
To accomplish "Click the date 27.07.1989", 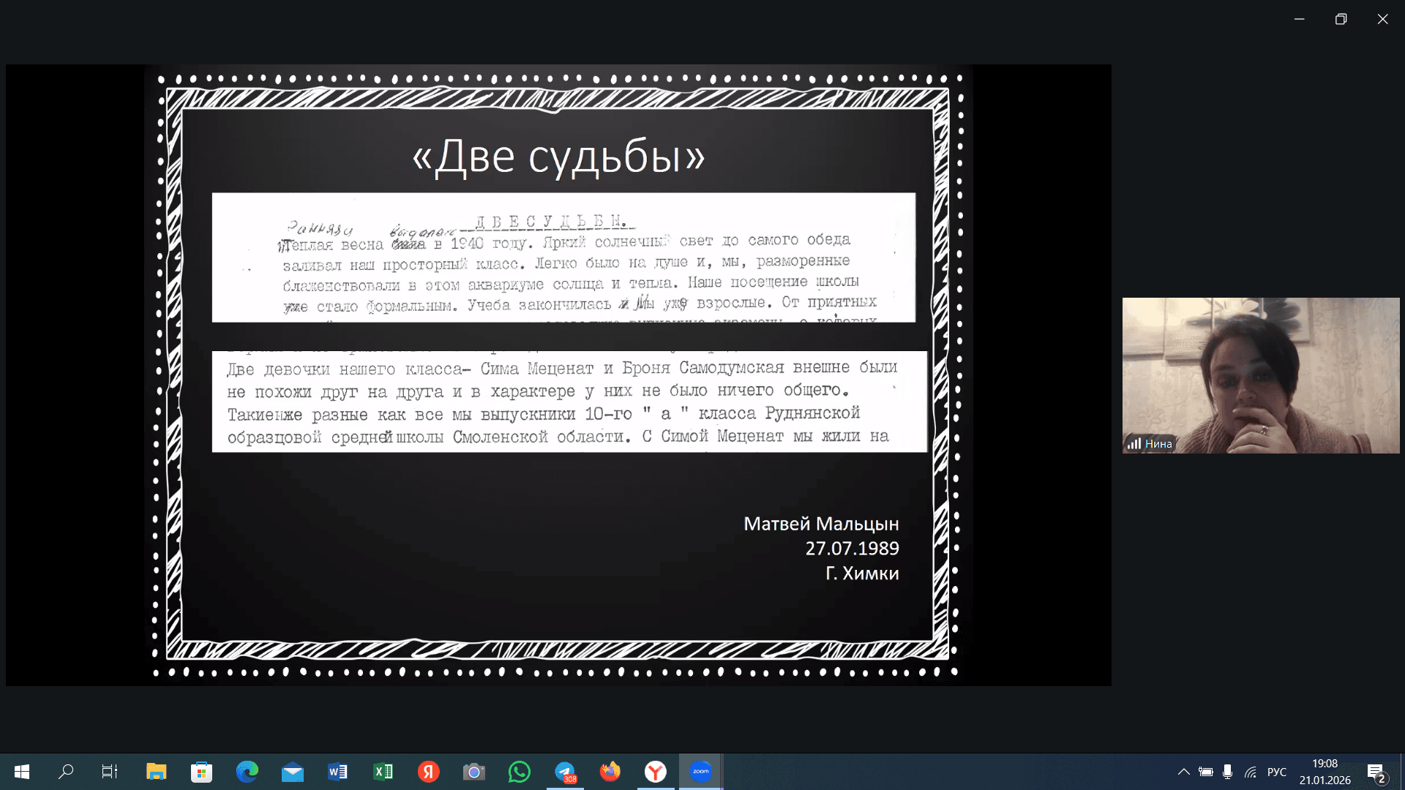I will click(x=852, y=549).
